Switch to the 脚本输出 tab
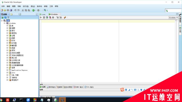Image resolution: width=182 pixels, height=102 pixels. click(51, 87)
